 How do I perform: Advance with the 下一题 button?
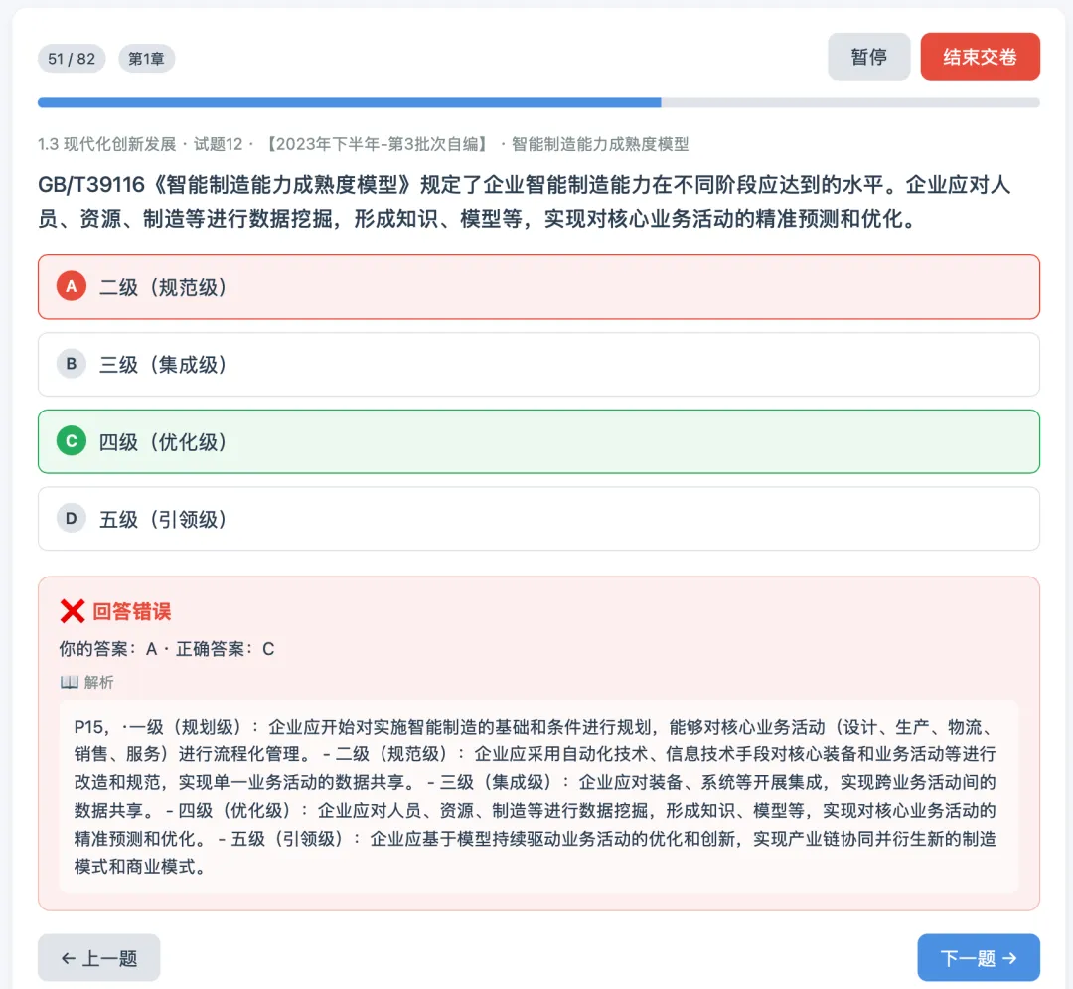(979, 957)
